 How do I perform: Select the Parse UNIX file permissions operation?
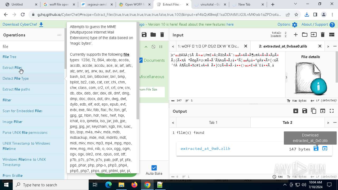[32, 132]
